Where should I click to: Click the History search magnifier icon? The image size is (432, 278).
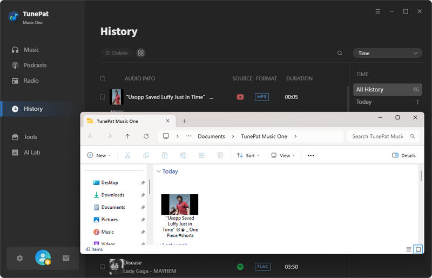[340, 53]
